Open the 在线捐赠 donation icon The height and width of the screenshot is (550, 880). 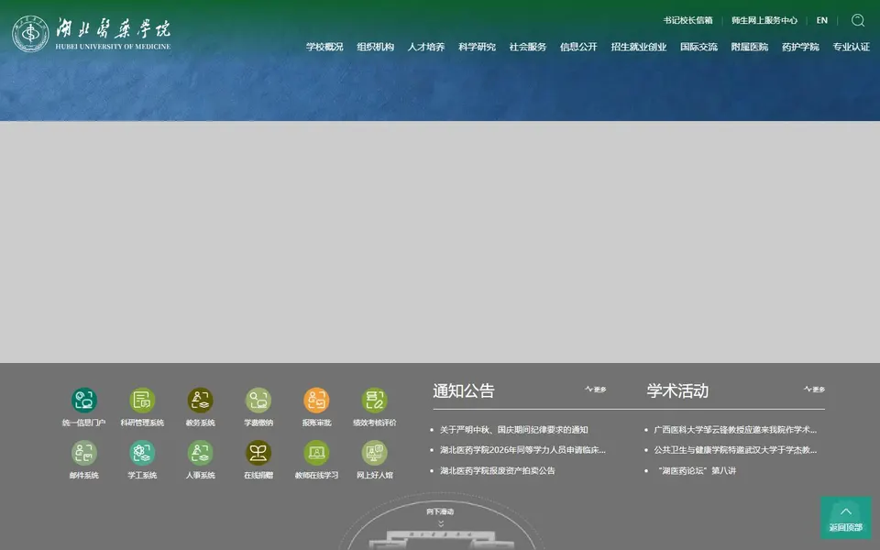[258, 453]
